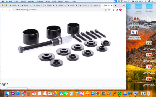Go back to the previous page

pos(3,10)
